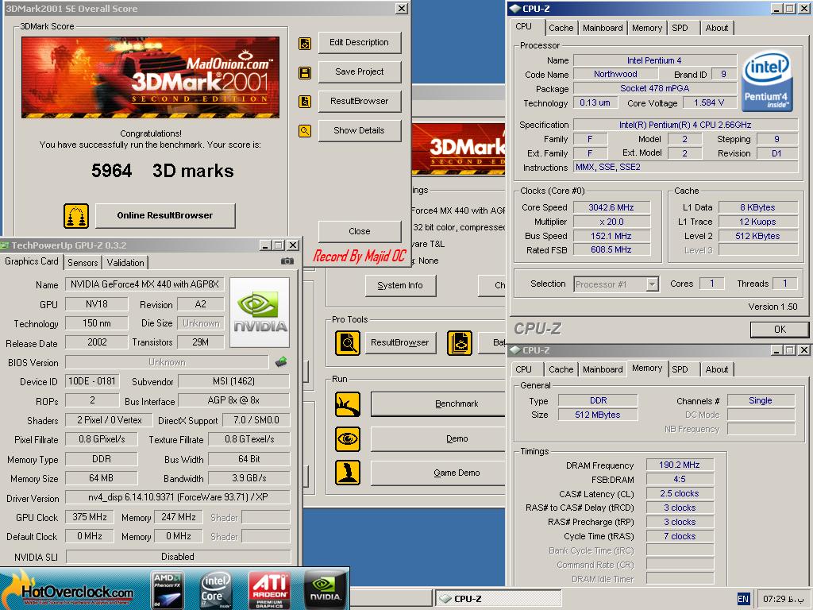Click the Memory Size 64 MB value

pyautogui.click(x=101, y=477)
